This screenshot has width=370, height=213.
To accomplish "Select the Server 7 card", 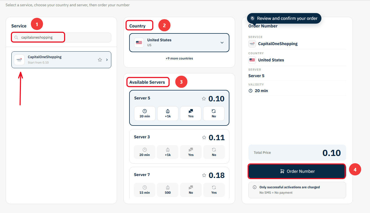I will pos(179,183).
